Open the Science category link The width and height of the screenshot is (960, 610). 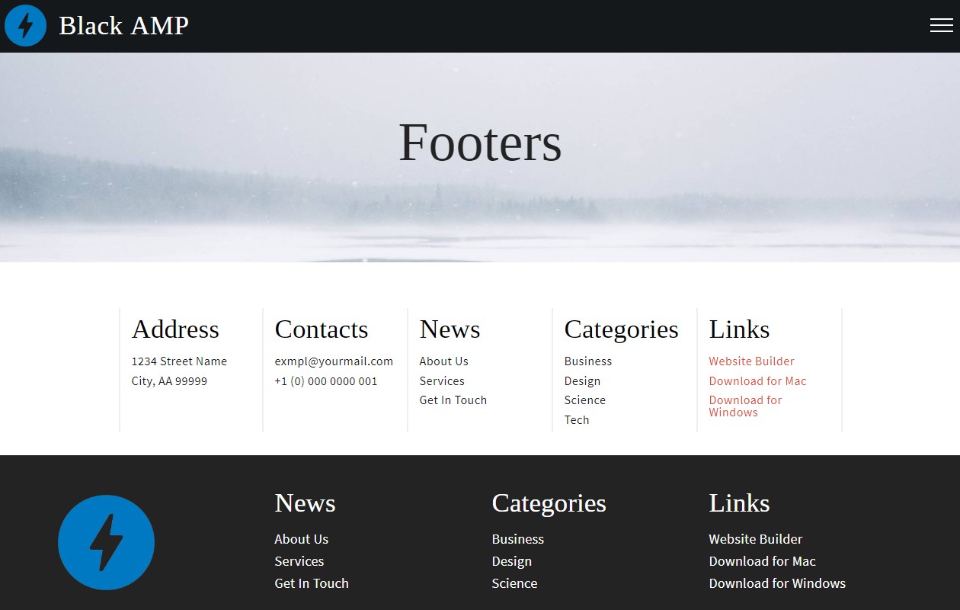click(585, 400)
